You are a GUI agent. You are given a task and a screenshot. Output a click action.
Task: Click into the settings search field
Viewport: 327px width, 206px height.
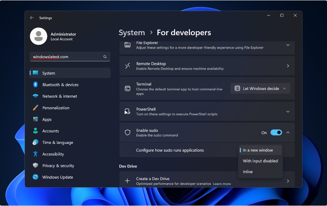[x=70, y=57]
